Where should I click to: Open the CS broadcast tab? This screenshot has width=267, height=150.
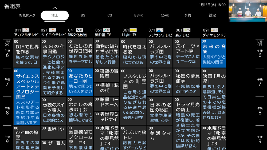click(110, 15)
